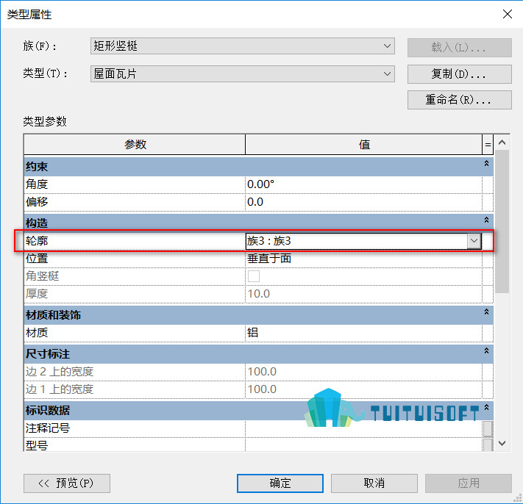Open the 族(F) family dropdown
523x504 pixels.
coord(243,46)
